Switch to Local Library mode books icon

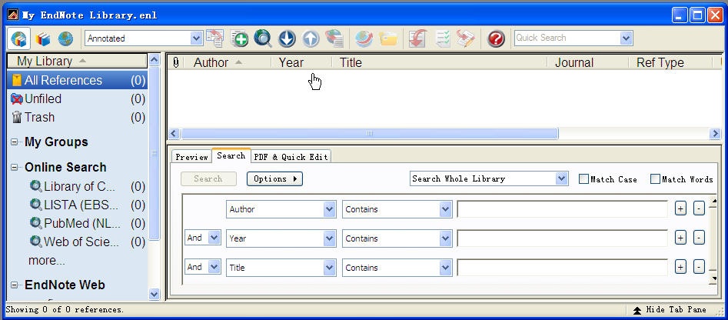[x=43, y=38]
